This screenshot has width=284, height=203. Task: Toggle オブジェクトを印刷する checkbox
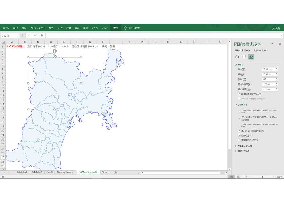tap(239, 131)
